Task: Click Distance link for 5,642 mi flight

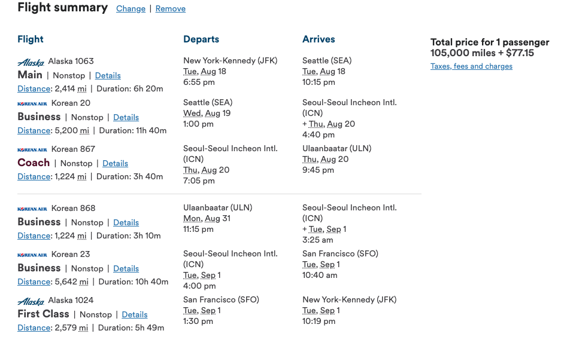Action: pos(34,282)
